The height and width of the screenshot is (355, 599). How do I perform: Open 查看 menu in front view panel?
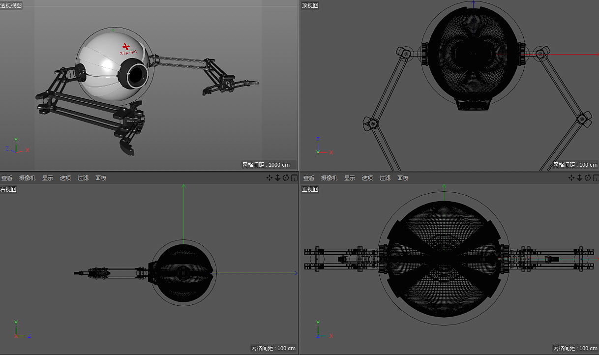[x=309, y=178]
